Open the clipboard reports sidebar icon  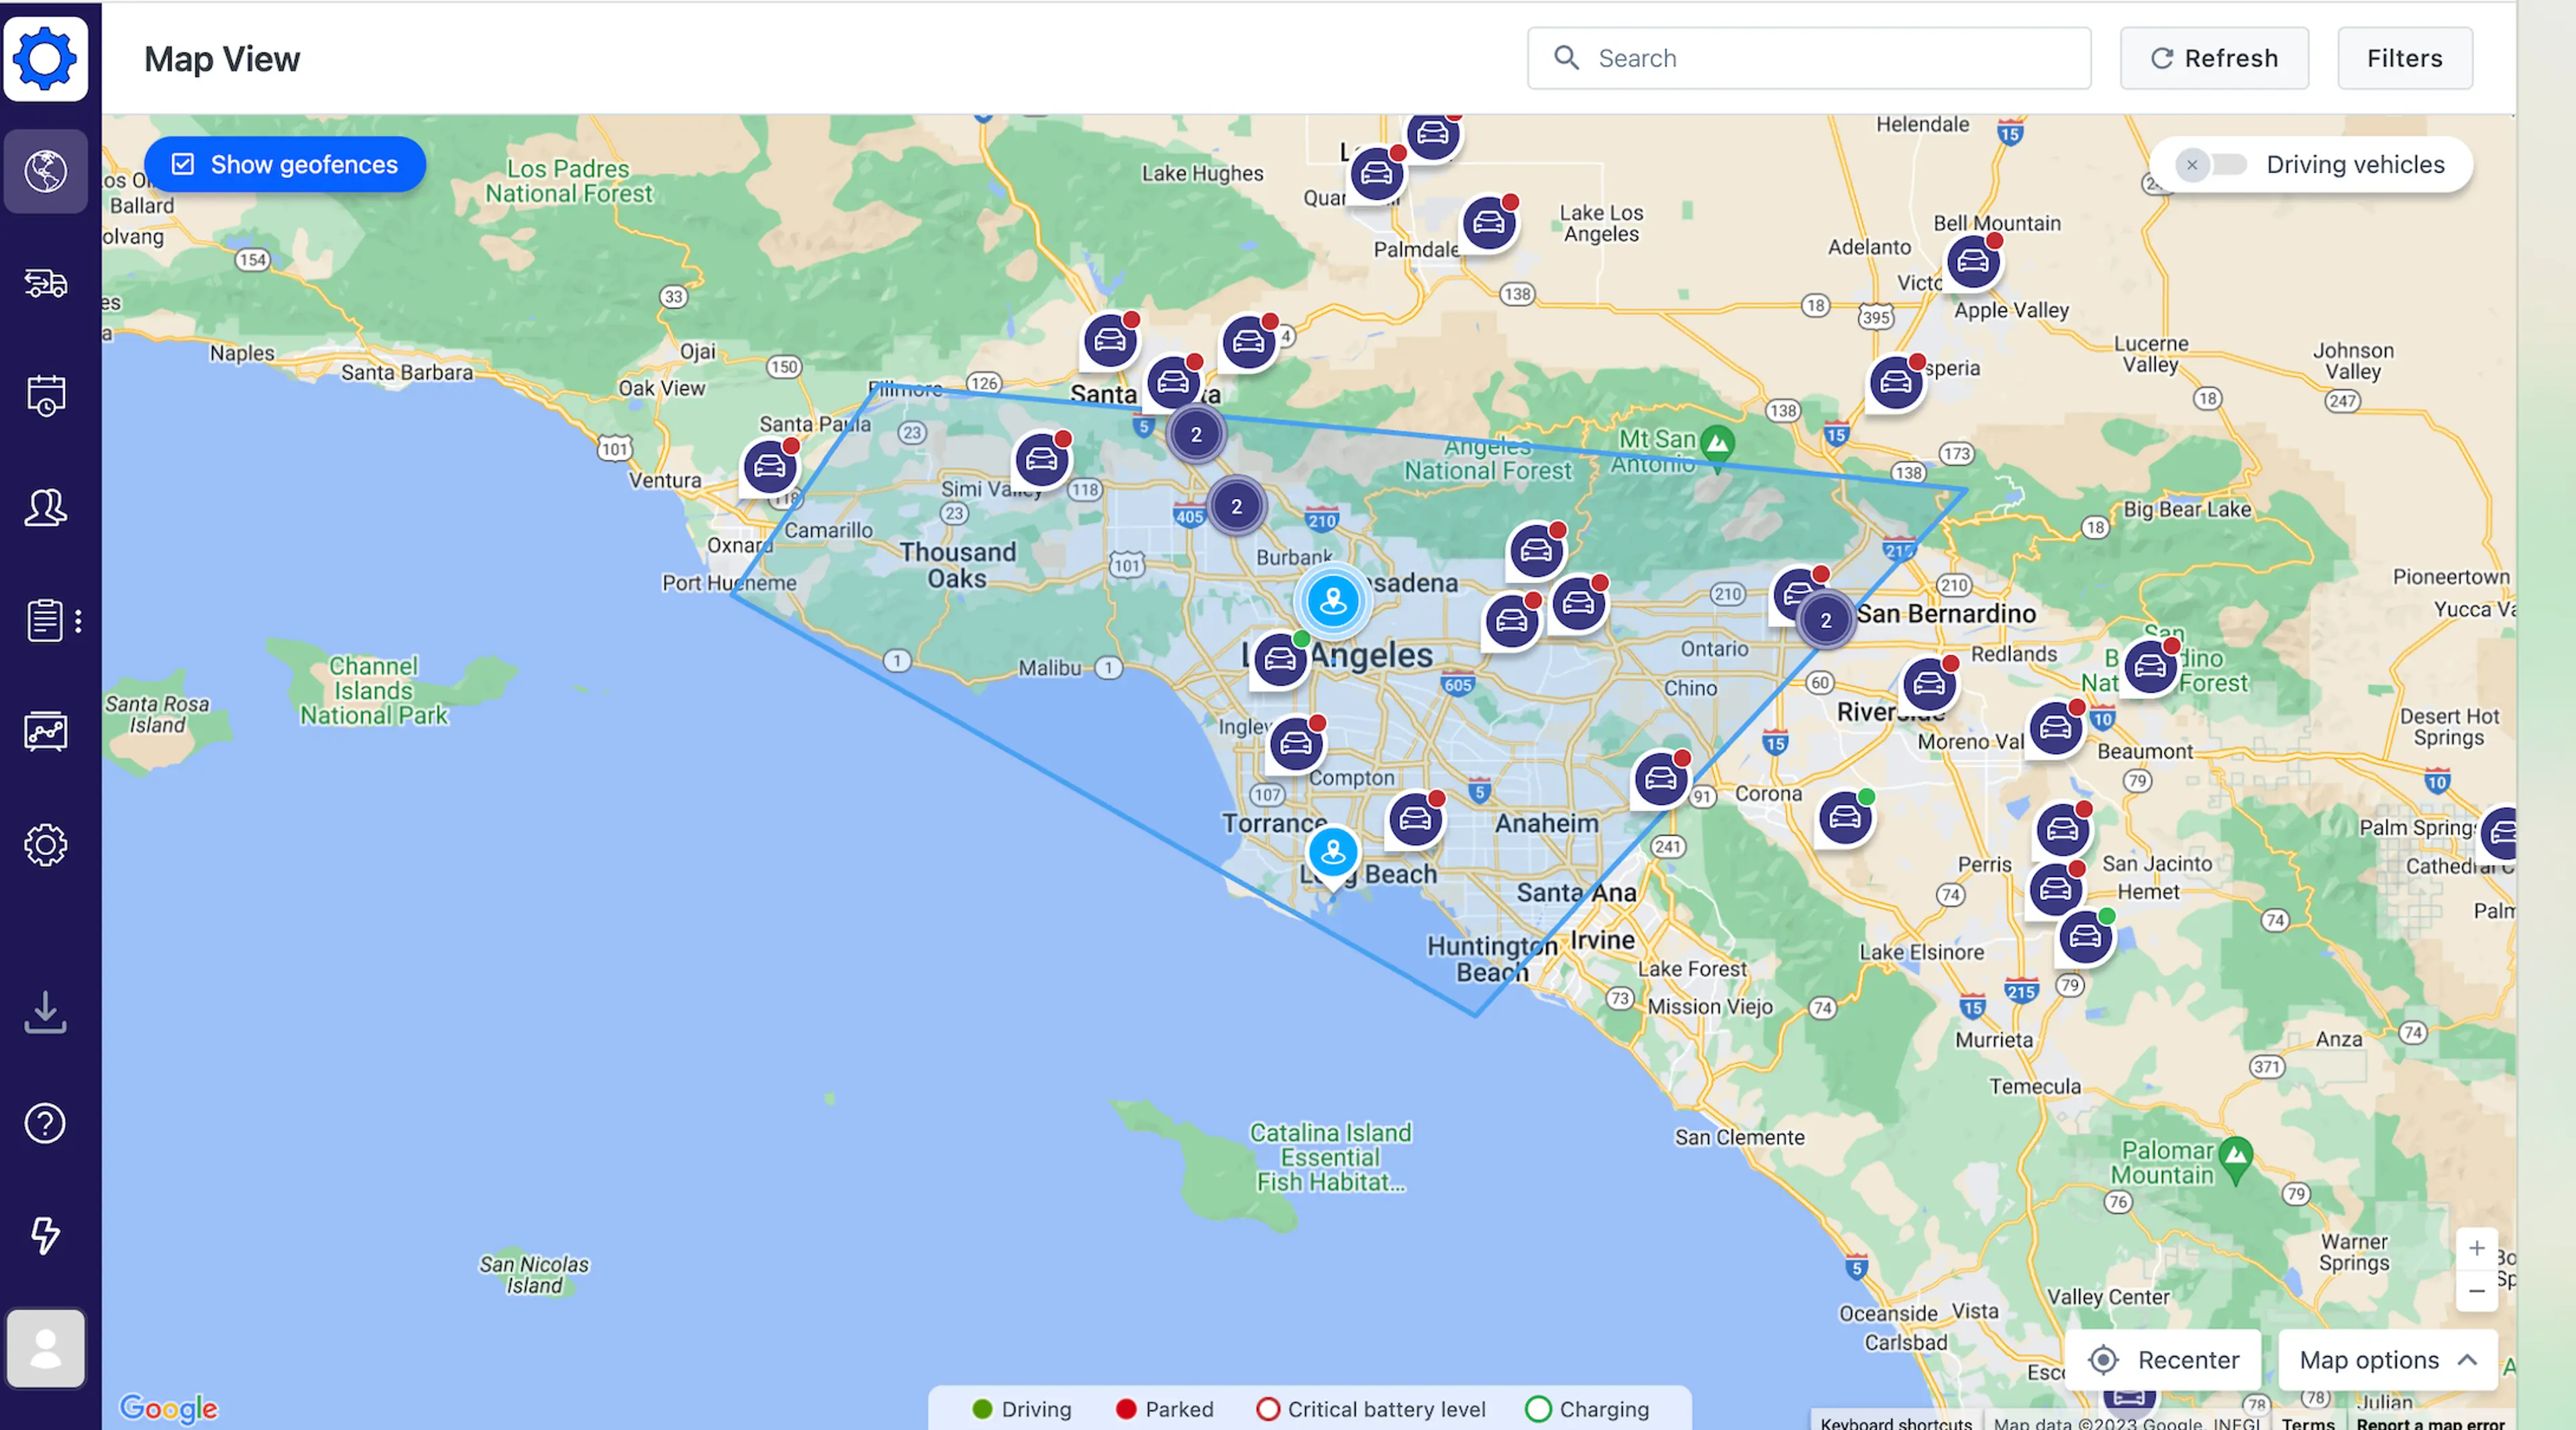[x=44, y=621]
